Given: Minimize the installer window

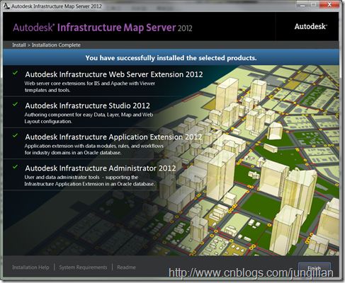Looking at the screenshot, I should pyautogui.click(x=303, y=4).
